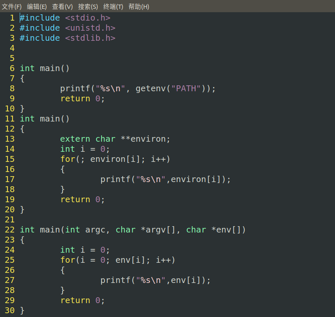Image resolution: width=335 pixels, height=317 pixels.
Task: Click the closing brace on line 30
Action: [22, 310]
